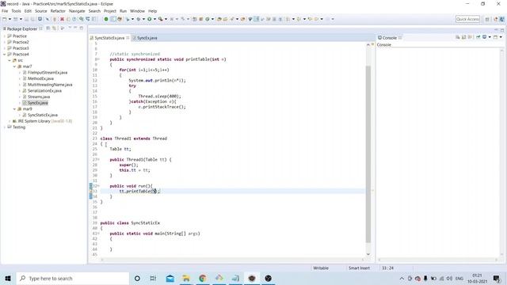Image resolution: width=507 pixels, height=285 pixels.
Task: Launch Debug with the bug toolbar icon
Action: (139, 19)
